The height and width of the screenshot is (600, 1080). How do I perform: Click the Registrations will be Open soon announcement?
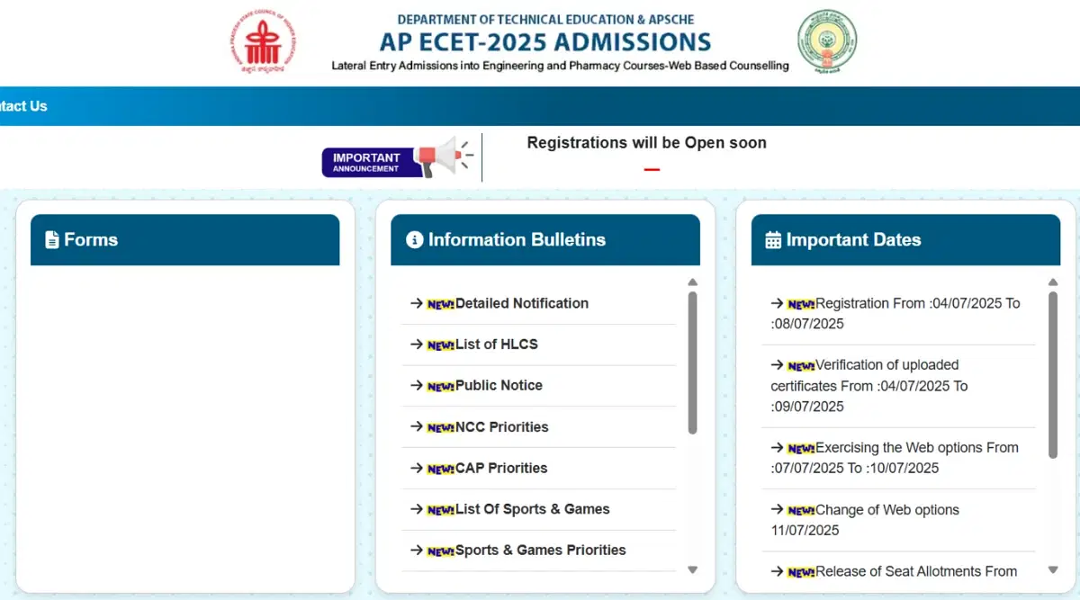click(x=647, y=142)
